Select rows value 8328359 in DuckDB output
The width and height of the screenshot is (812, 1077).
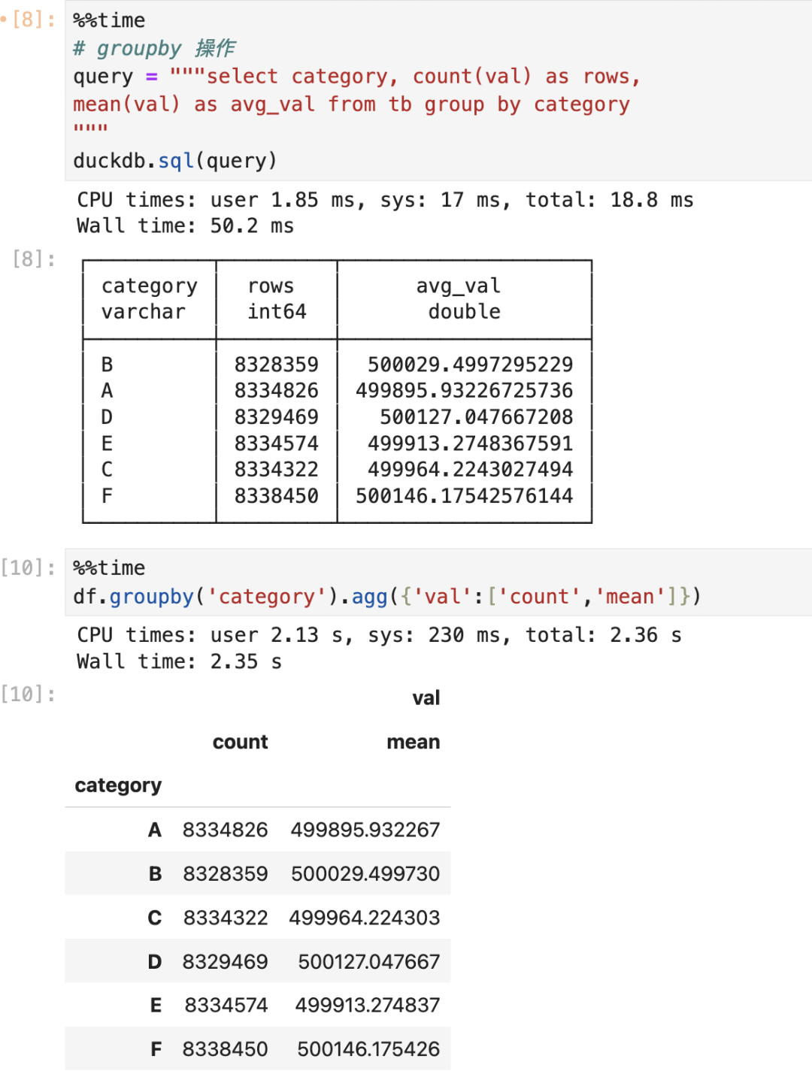(276, 365)
